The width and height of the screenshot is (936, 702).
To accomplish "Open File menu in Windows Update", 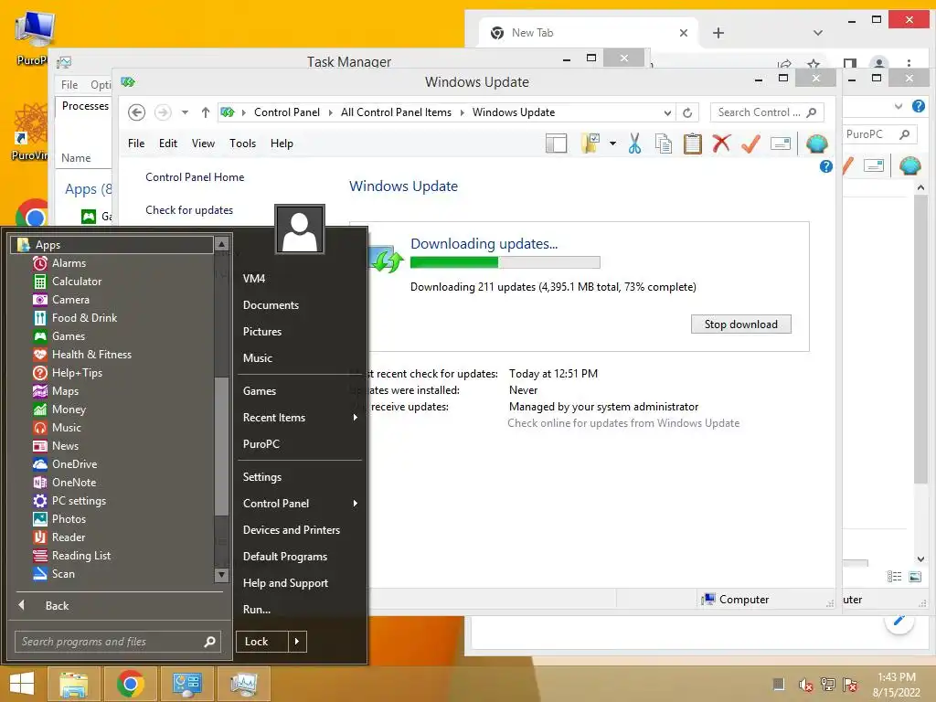I will [136, 144].
